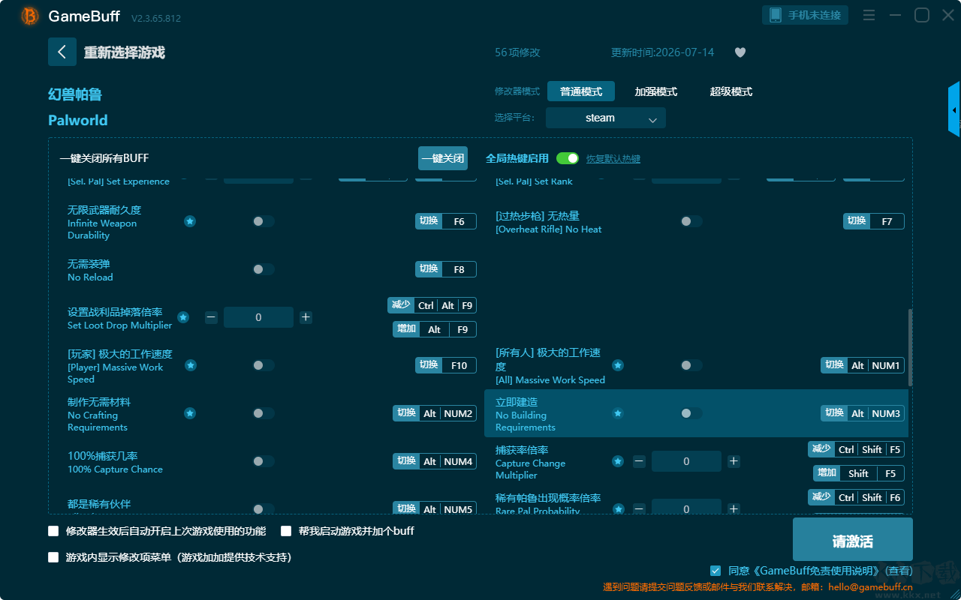961x600 pixels.
Task: Decrease Rare Pal Probability multiplier value
Action: [x=639, y=509]
